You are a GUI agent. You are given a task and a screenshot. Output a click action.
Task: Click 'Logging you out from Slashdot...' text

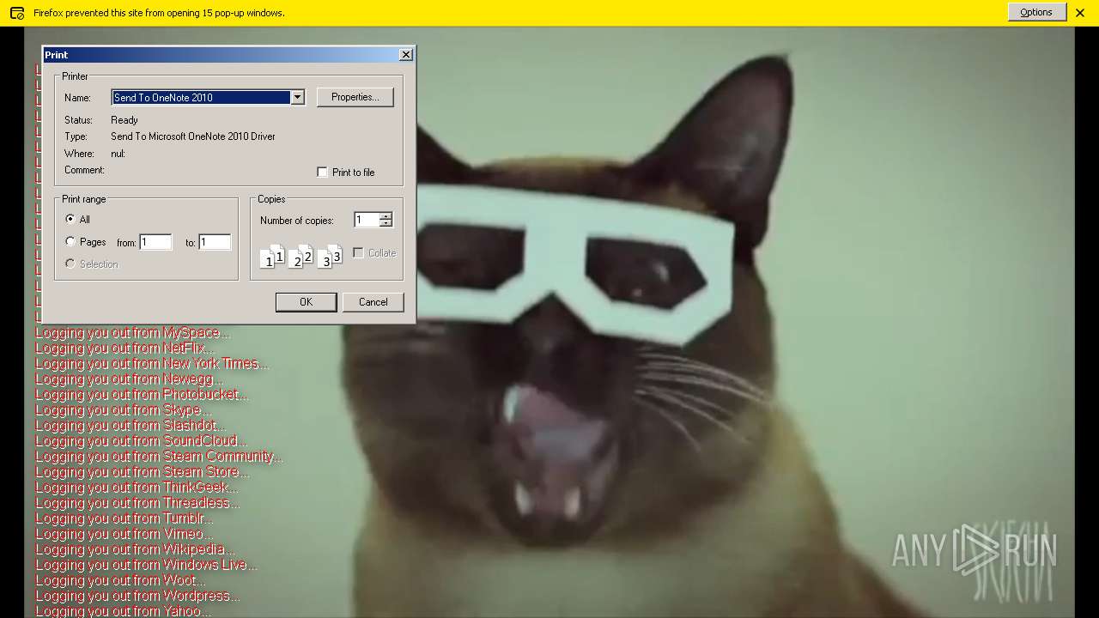point(131,425)
